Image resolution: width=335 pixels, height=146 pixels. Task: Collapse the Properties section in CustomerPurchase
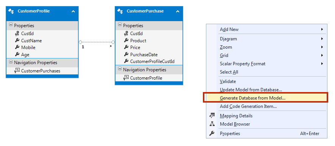coord(120,25)
